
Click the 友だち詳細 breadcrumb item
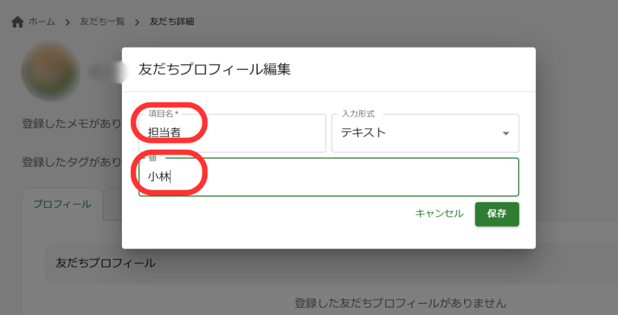point(171,22)
